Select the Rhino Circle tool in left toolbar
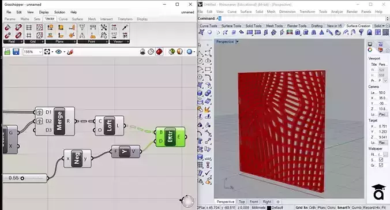Viewport: 390px width, 210px height. point(200,61)
